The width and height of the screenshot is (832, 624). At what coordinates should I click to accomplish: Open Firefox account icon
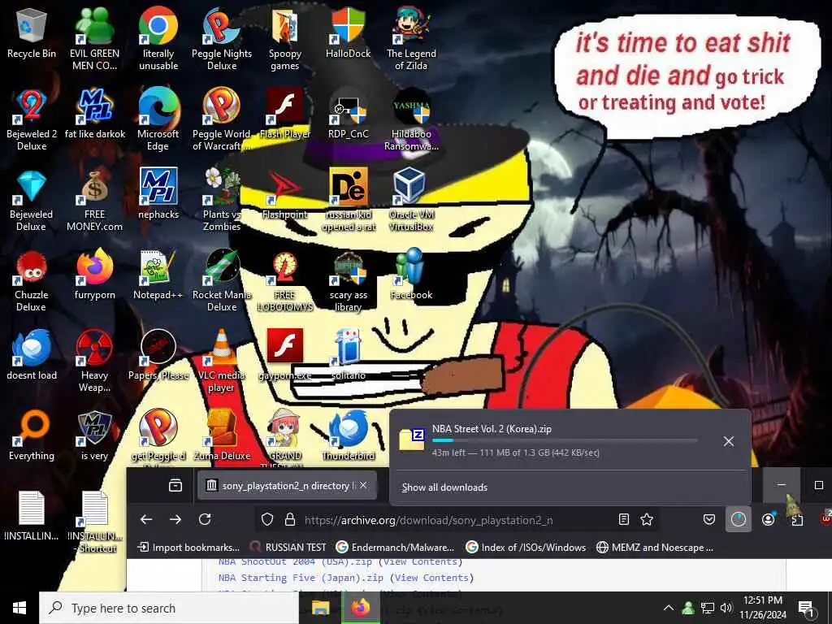768,519
